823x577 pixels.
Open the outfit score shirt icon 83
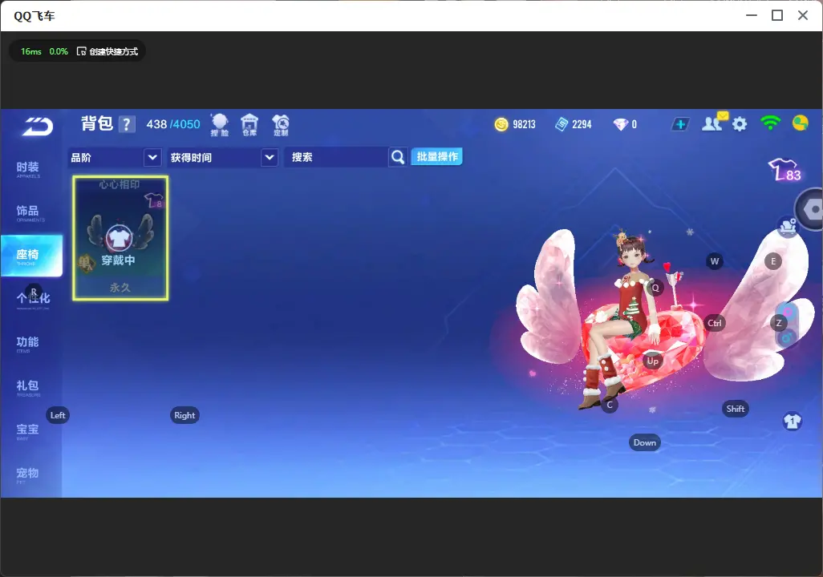(x=785, y=170)
